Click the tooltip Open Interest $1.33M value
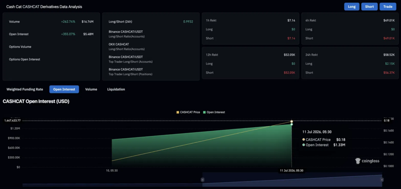401x189 pixels. (x=340, y=145)
